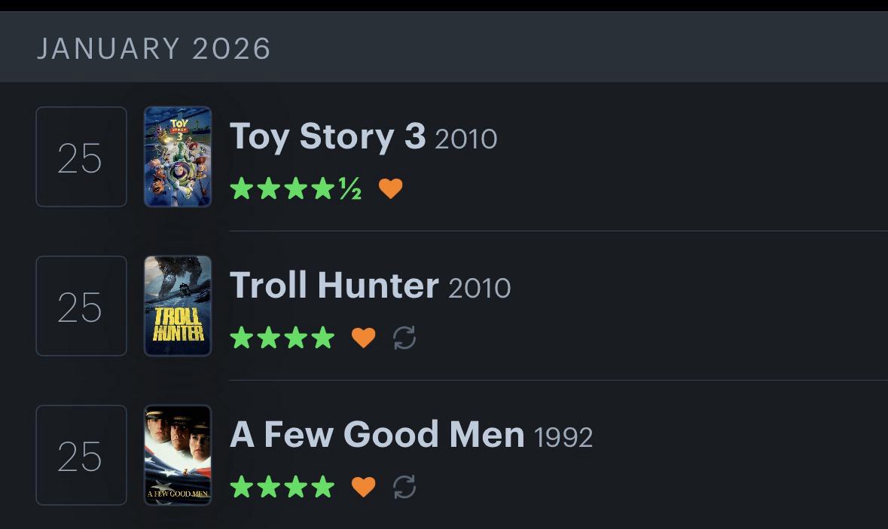Click the 2010 year beside Toy Story 3
The width and height of the screenshot is (888, 529).
coord(466,139)
